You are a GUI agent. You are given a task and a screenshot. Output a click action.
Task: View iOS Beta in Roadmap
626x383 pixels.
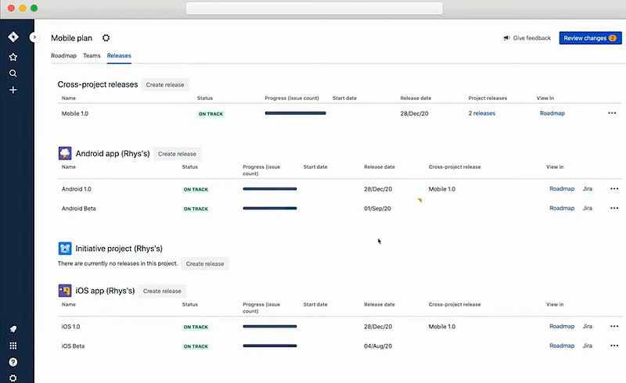pos(562,346)
